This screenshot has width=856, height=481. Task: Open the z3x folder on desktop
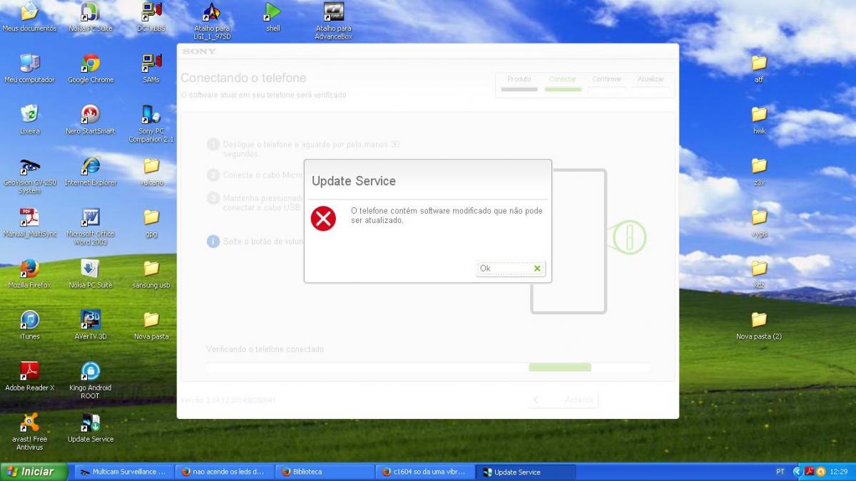[x=759, y=171]
